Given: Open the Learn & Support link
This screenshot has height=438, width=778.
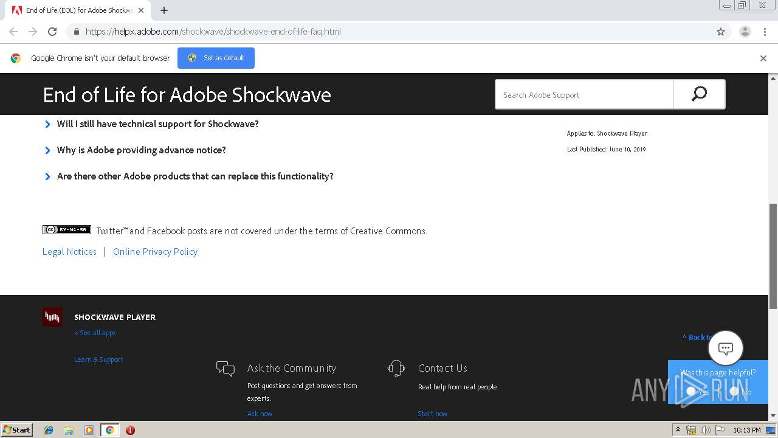Looking at the screenshot, I should [x=98, y=360].
